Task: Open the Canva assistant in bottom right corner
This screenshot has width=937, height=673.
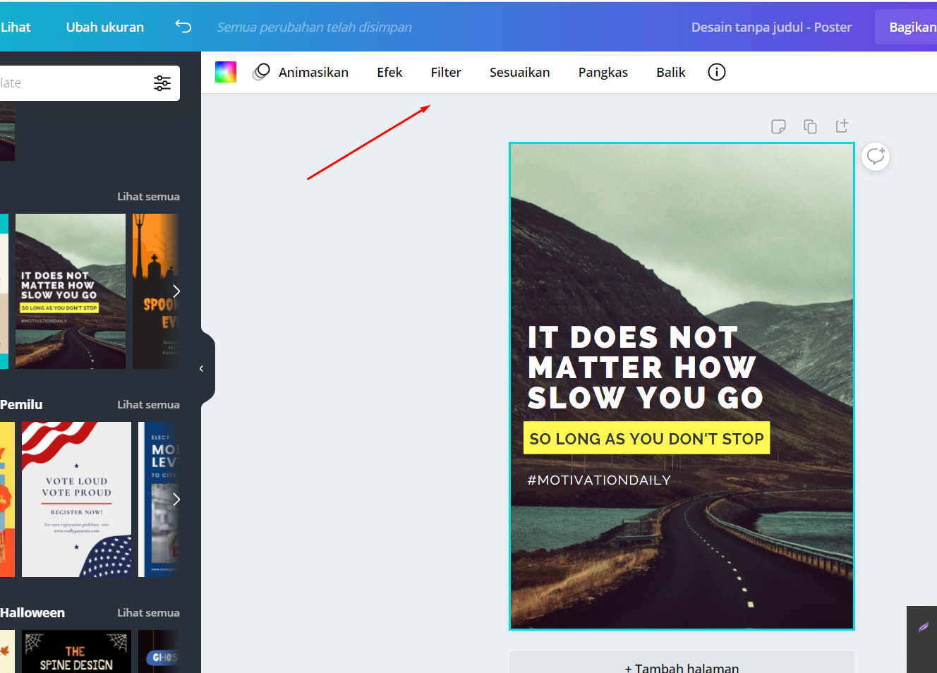Action: tap(922, 627)
